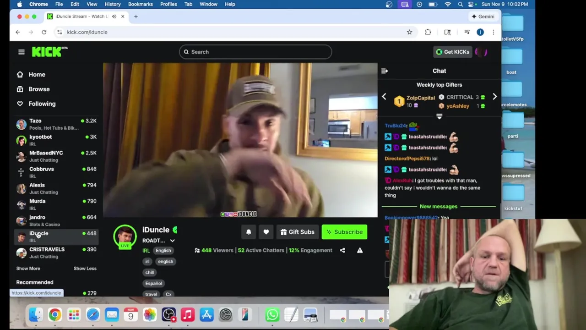Image resolution: width=586 pixels, height=330 pixels.
Task: Open Cobbruvs's channel in the sidebar
Action: pos(56,172)
